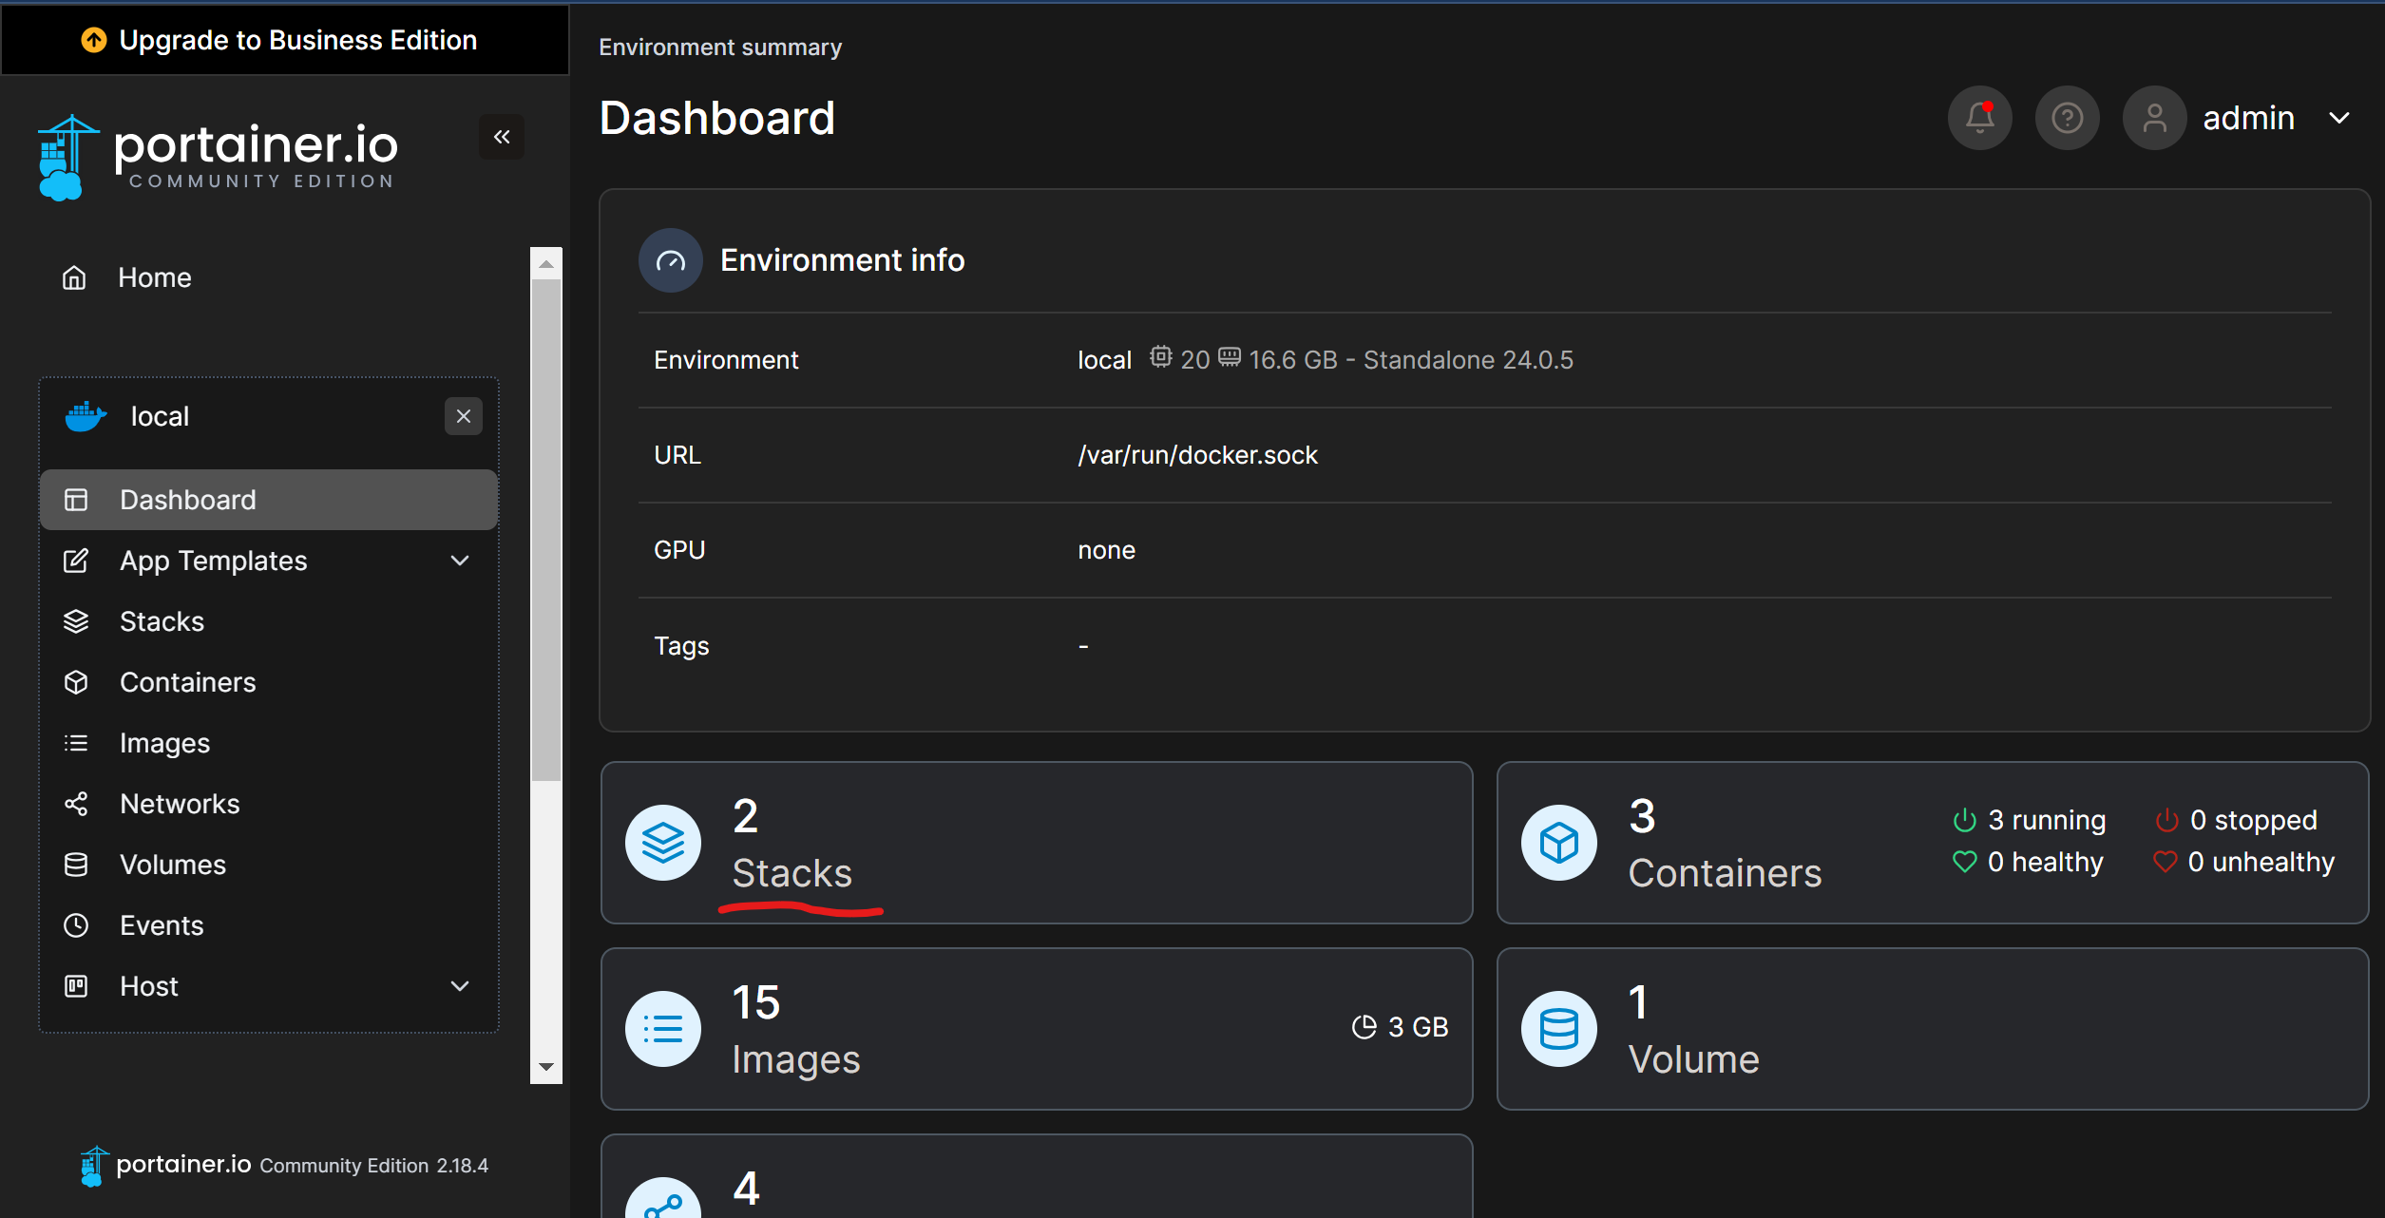
Task: Click the help question mark icon
Action: coord(2068,118)
